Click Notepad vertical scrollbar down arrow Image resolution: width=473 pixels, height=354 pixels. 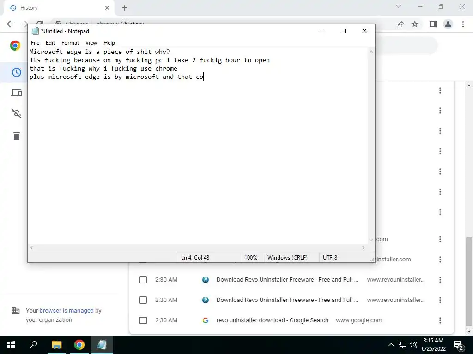(x=371, y=240)
